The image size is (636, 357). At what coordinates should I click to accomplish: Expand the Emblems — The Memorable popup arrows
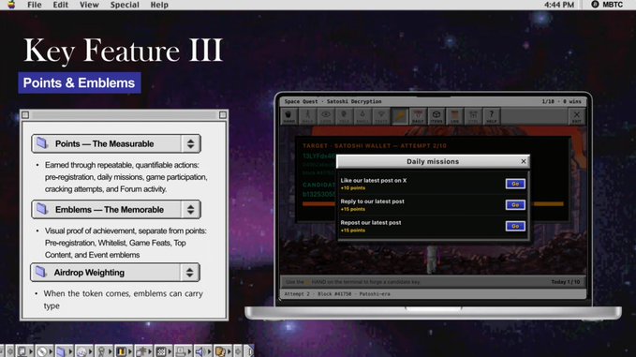tap(191, 209)
